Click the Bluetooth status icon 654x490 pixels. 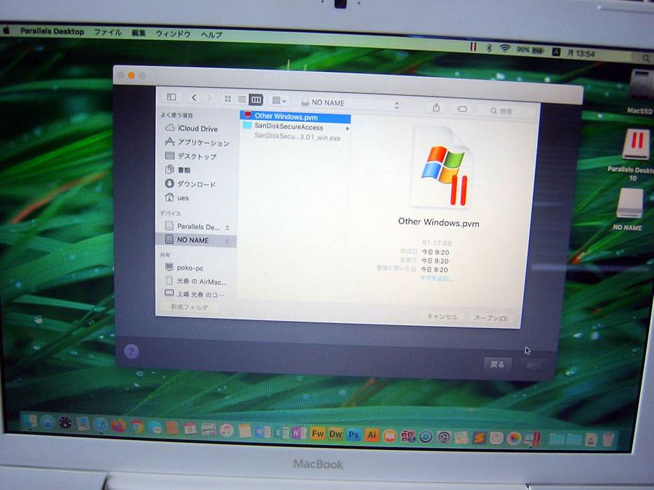[489, 48]
